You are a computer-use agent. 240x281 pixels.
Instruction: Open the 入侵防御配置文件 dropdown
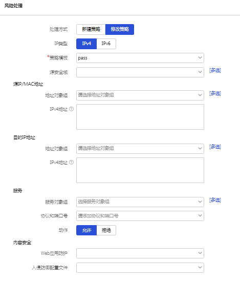coord(140,268)
